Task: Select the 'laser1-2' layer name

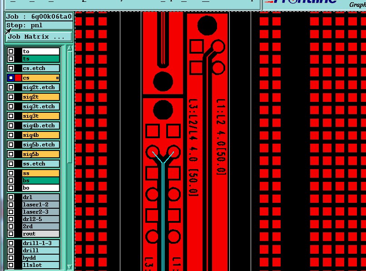Action: tap(40, 205)
